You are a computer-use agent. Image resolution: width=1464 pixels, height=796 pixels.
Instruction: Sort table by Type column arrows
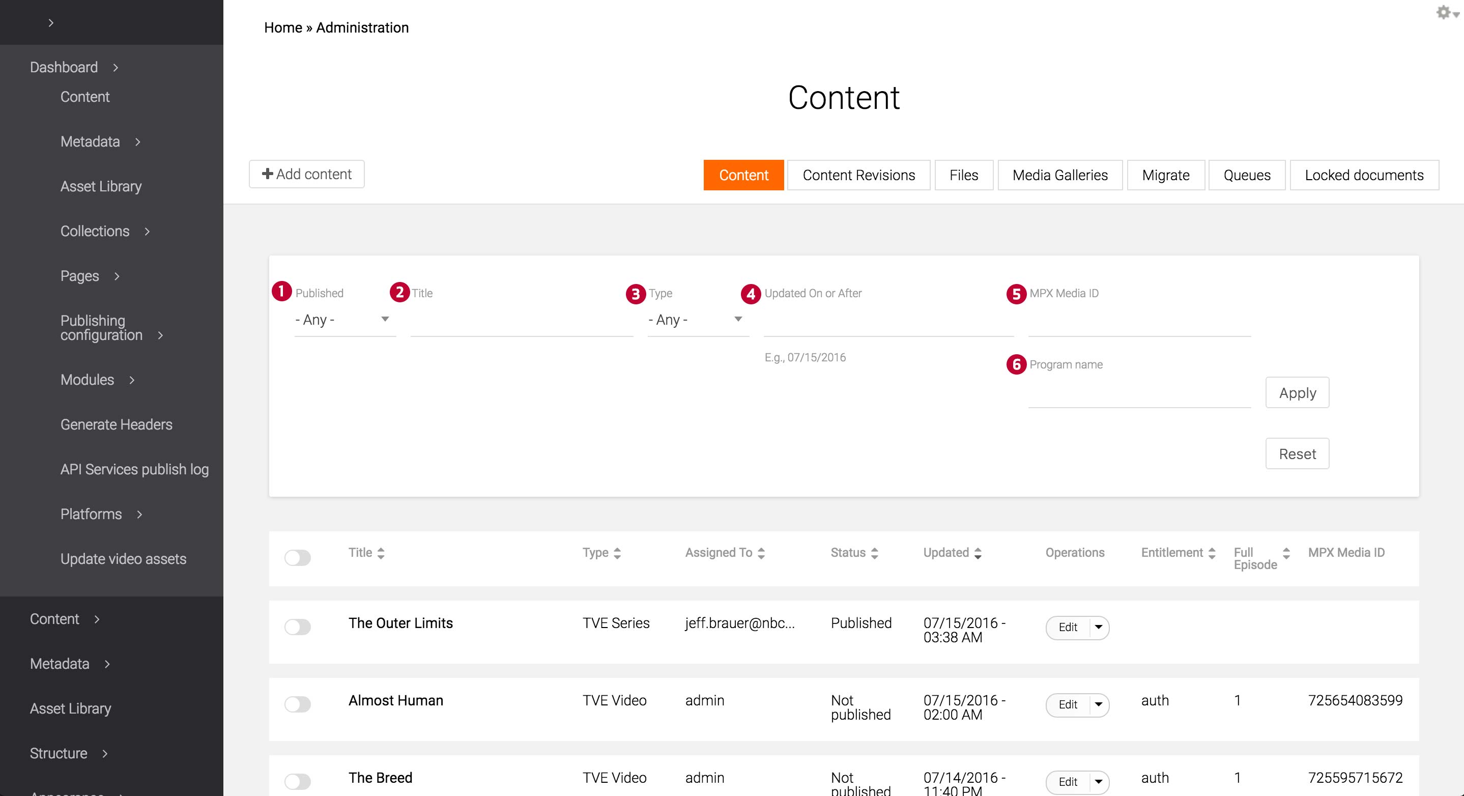pyautogui.click(x=617, y=553)
